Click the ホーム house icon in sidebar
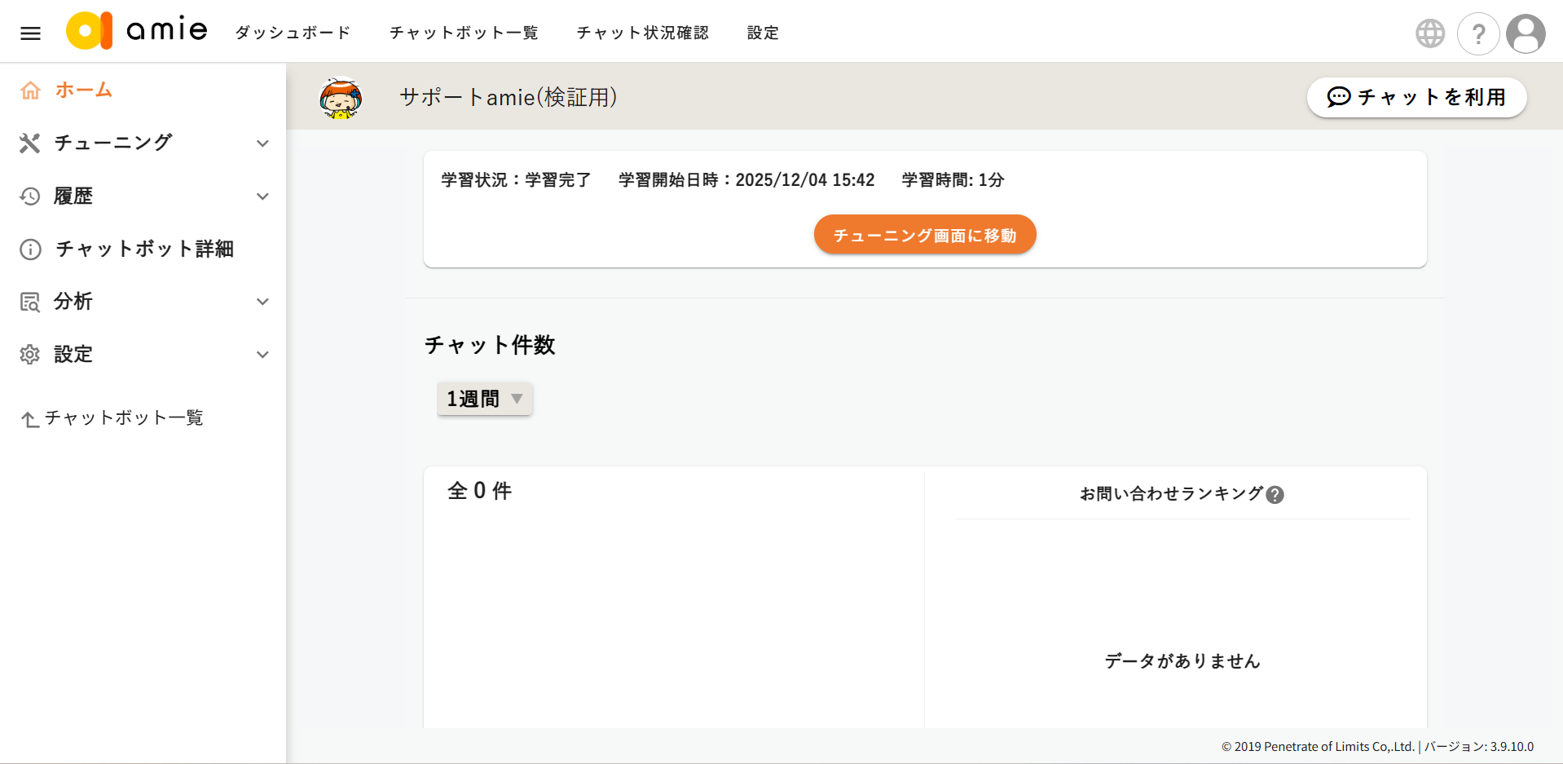 (x=30, y=91)
